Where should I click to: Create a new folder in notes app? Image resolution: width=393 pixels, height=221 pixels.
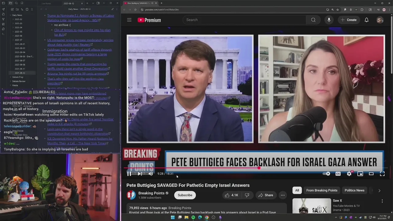17,10
